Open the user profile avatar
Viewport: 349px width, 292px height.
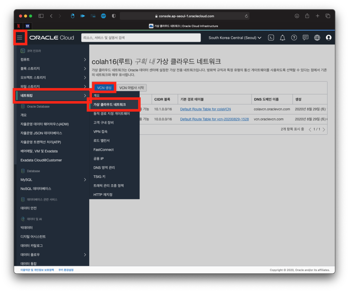(x=329, y=38)
